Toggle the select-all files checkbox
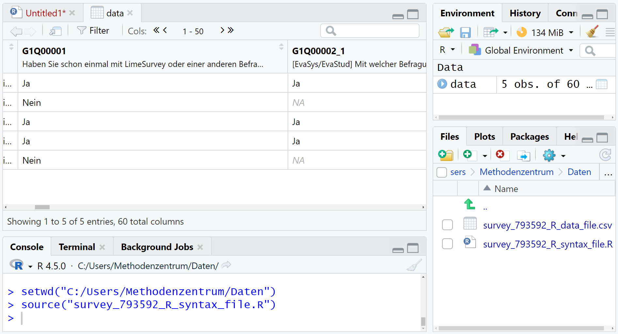Screen dimensions: 618x334 [442, 172]
